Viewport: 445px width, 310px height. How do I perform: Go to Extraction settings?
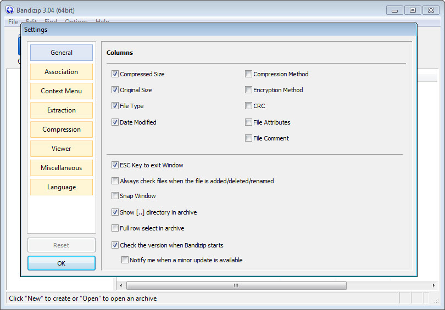[x=62, y=110]
